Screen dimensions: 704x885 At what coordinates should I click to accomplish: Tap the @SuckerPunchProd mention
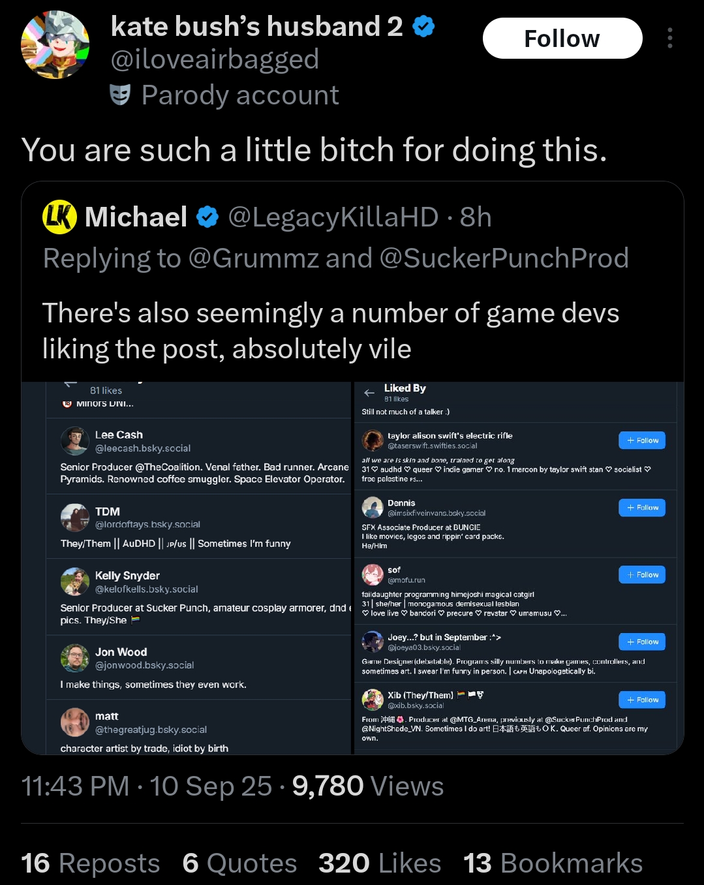(504, 258)
